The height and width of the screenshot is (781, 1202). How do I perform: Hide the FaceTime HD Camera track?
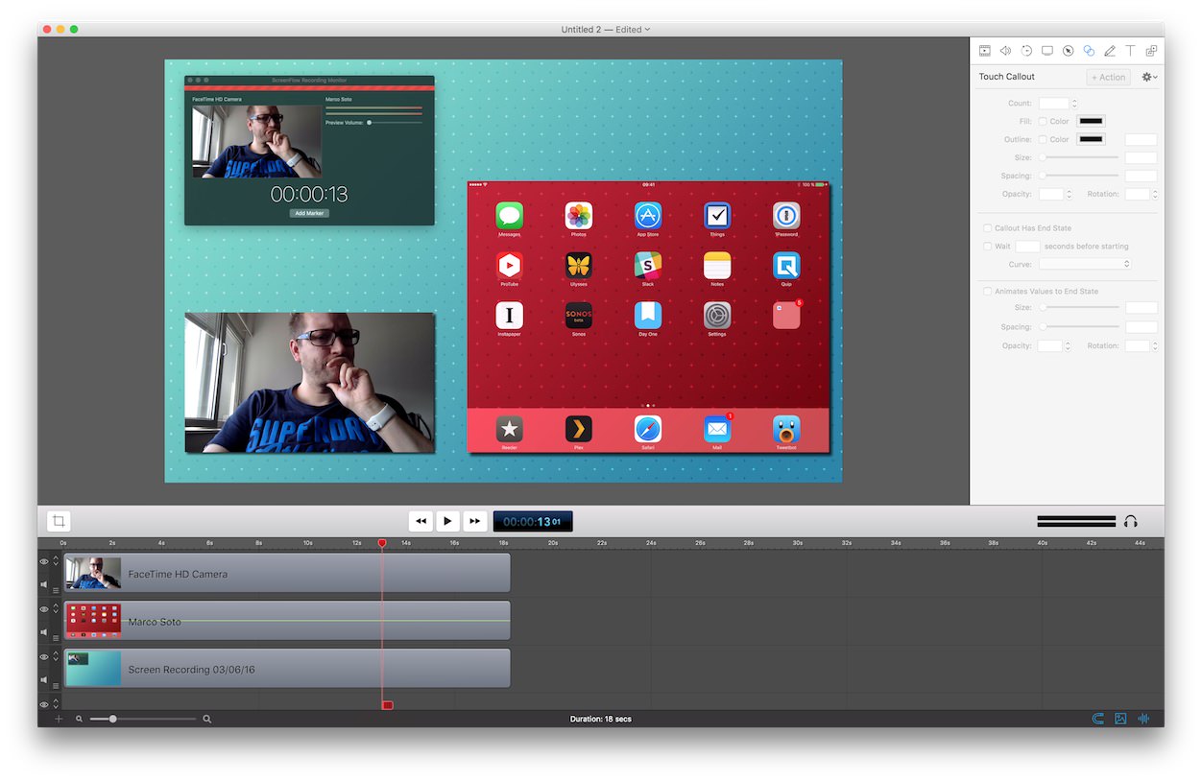point(44,561)
